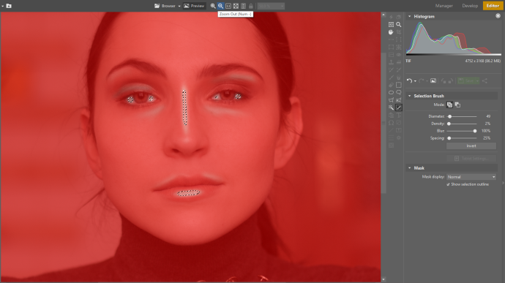Adjust the Spacing slider

pos(462,138)
